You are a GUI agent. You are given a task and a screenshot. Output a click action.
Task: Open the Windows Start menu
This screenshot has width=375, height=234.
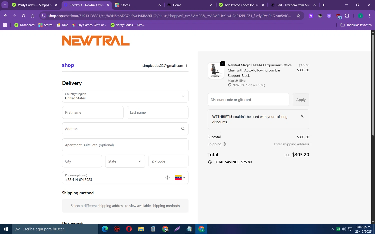coord(6,229)
